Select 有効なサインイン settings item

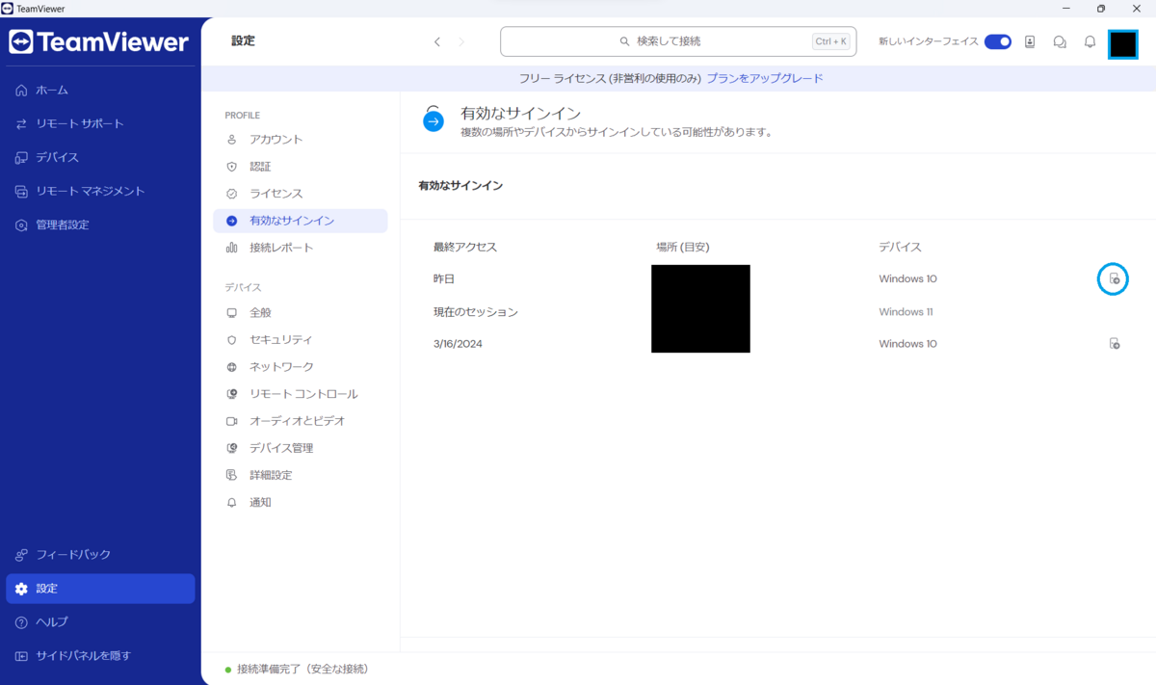(301, 221)
